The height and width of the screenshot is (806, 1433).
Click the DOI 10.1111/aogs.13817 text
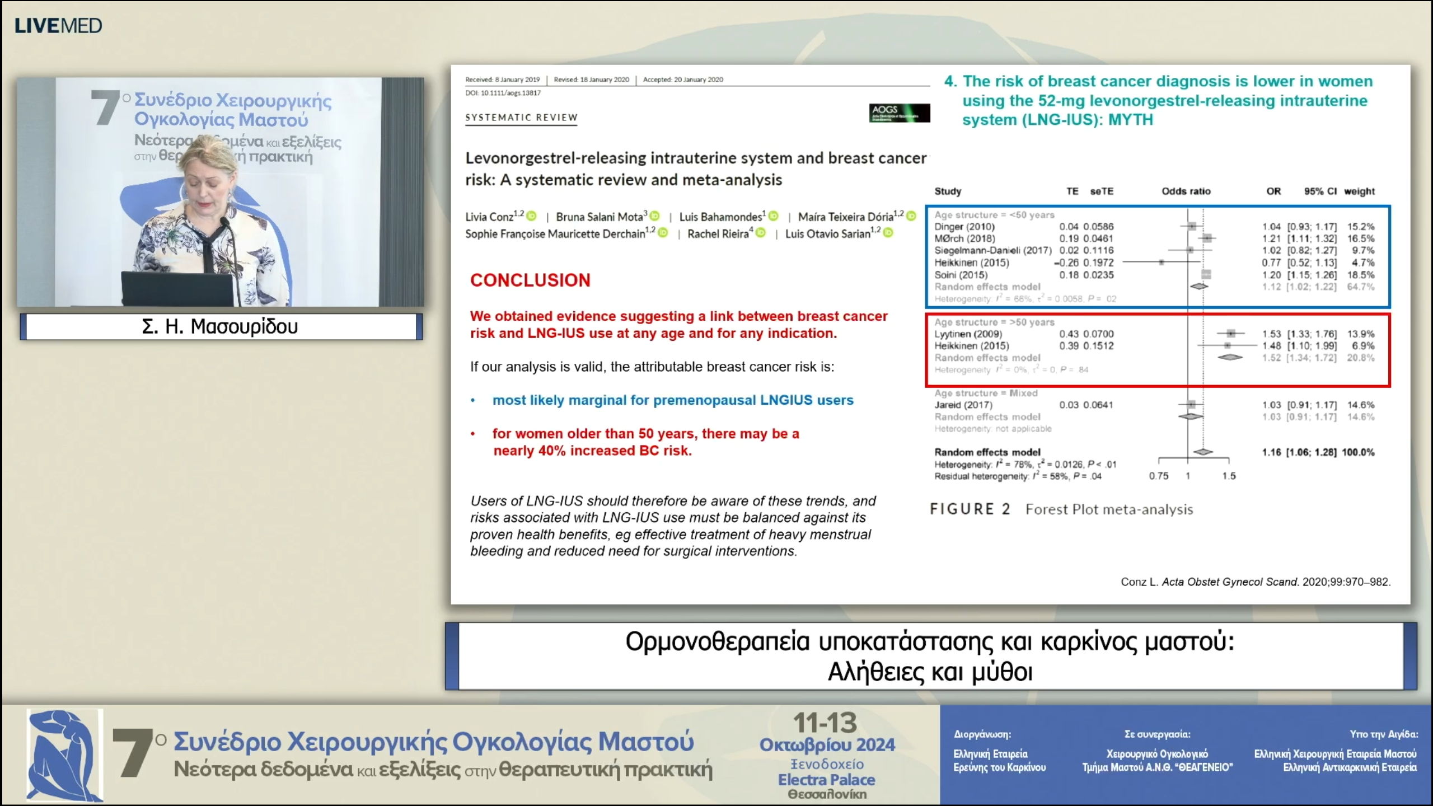(x=503, y=93)
